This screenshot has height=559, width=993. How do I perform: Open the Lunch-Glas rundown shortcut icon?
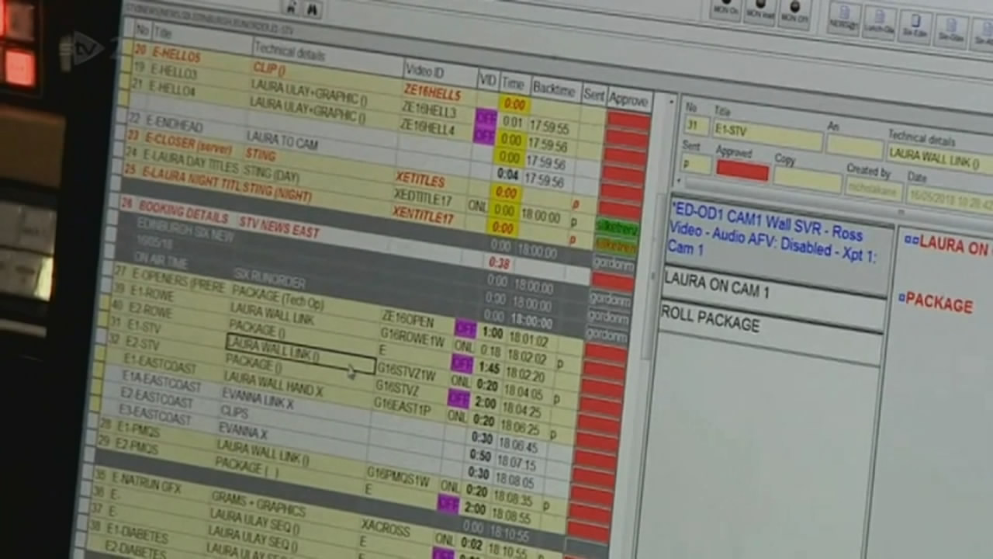(879, 23)
